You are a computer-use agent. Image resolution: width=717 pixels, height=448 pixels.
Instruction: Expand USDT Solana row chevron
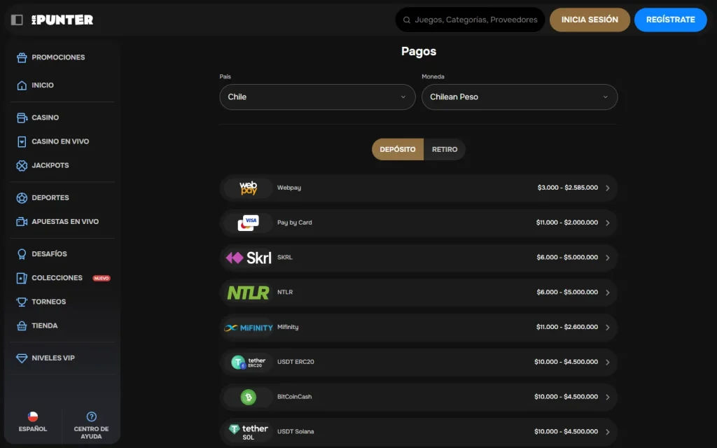click(x=608, y=432)
